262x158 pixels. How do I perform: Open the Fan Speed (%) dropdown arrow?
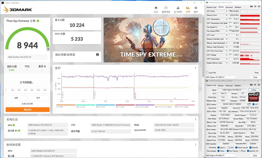click(227, 27)
